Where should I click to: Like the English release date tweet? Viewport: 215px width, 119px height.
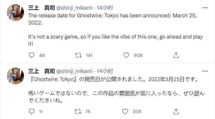pos(126,55)
